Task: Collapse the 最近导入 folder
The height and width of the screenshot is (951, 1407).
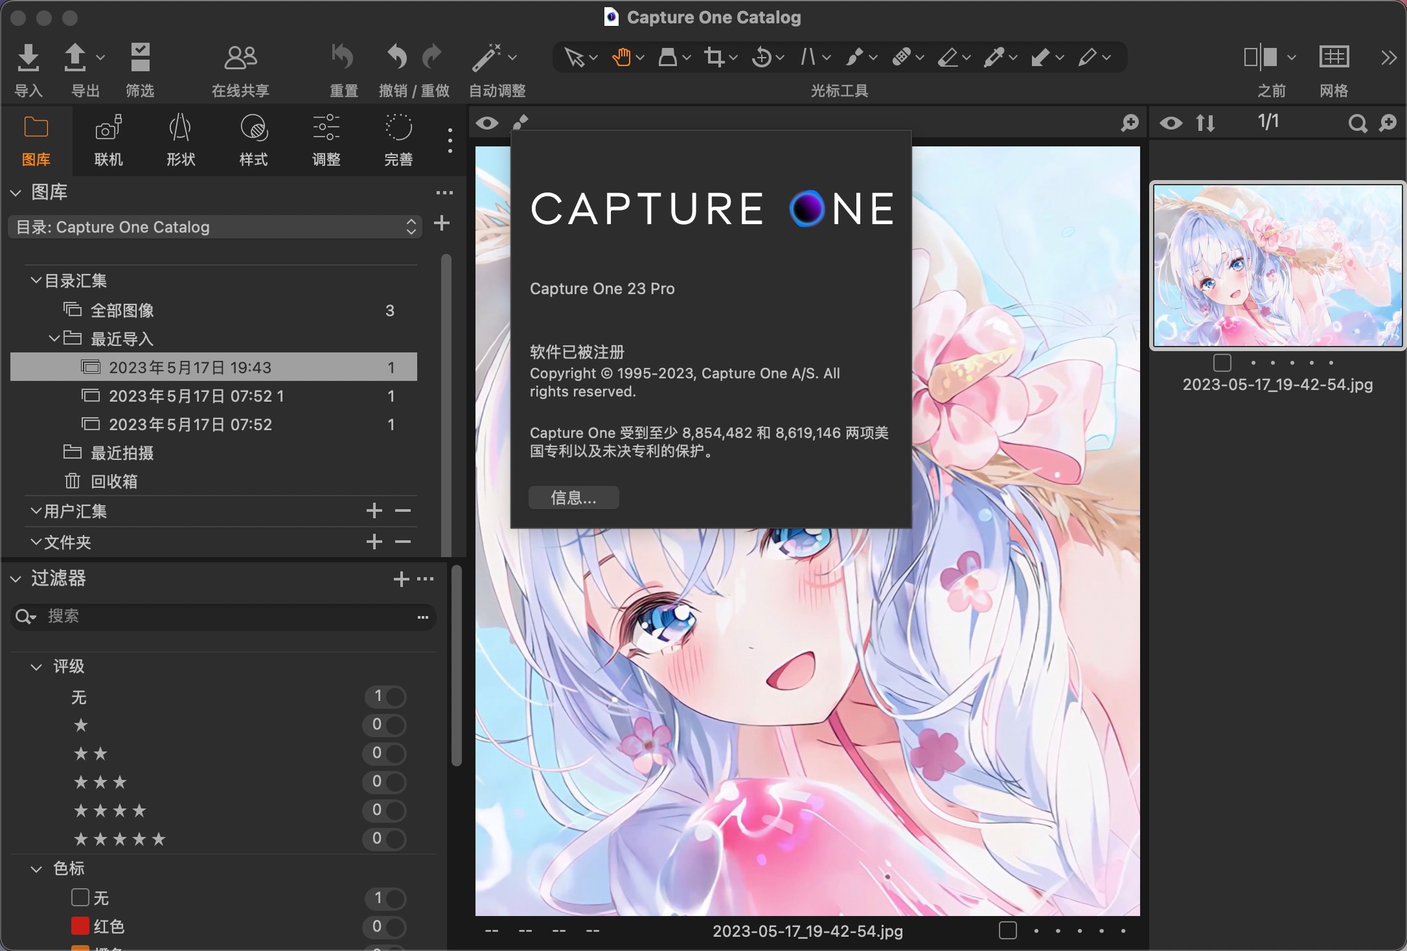Action: click(x=54, y=338)
